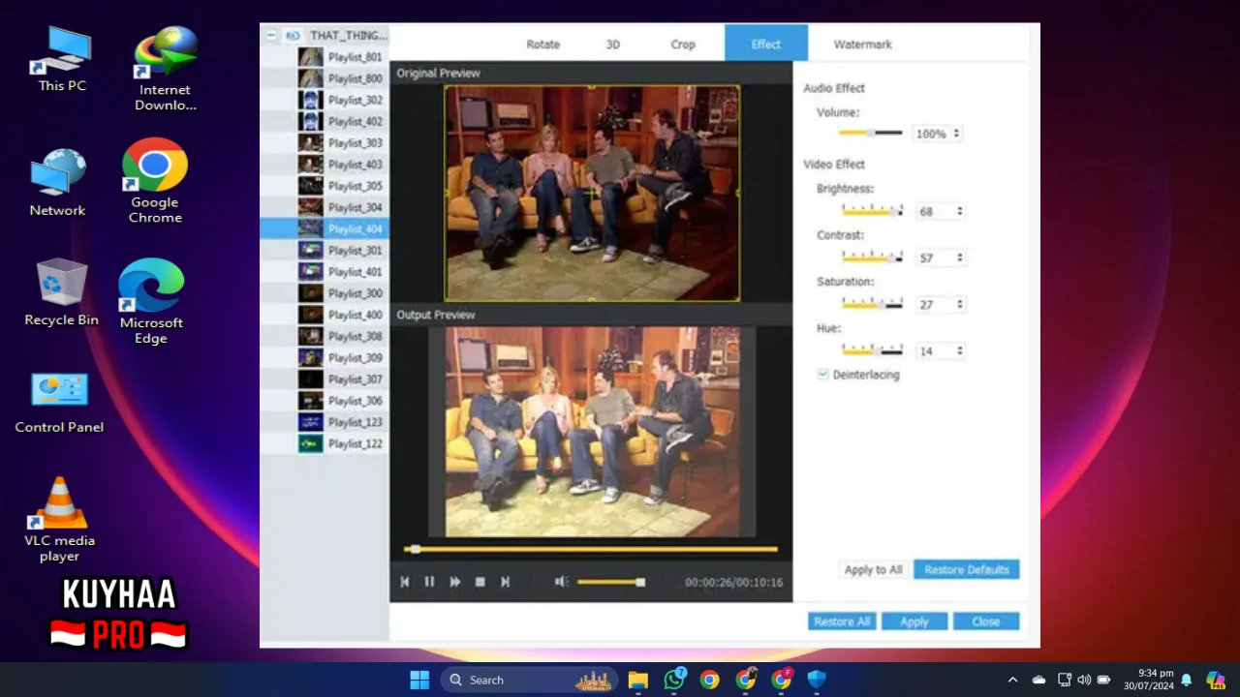The height and width of the screenshot is (697, 1240).
Task: Adjust the audio Volume slider
Action: click(870, 133)
